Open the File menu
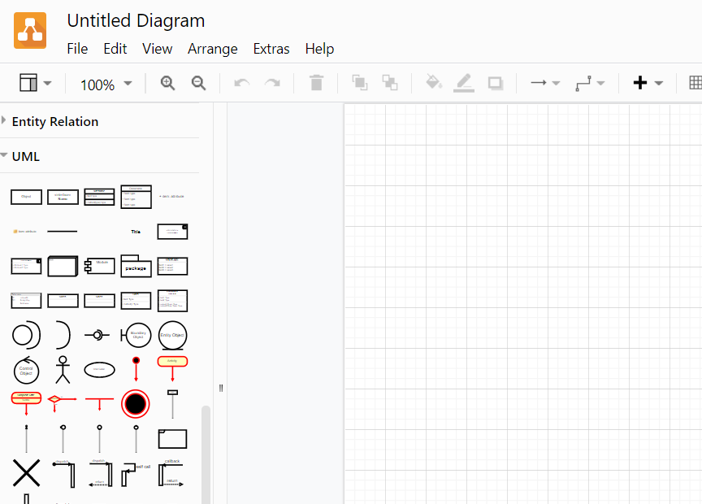This screenshot has height=504, width=702. pyautogui.click(x=77, y=49)
